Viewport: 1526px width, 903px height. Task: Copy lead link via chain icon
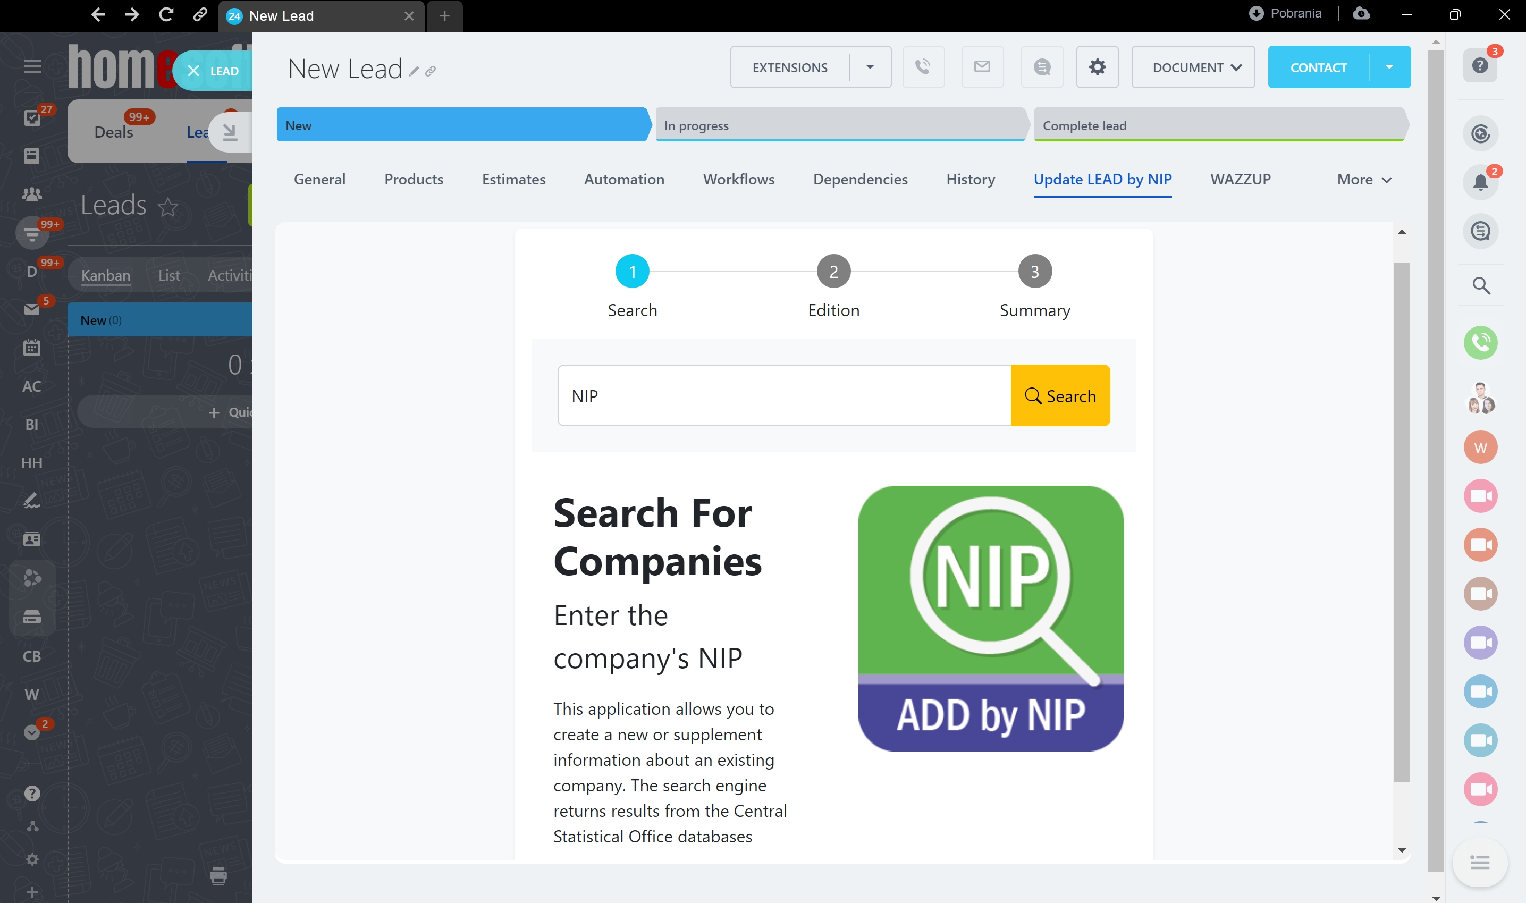click(430, 72)
